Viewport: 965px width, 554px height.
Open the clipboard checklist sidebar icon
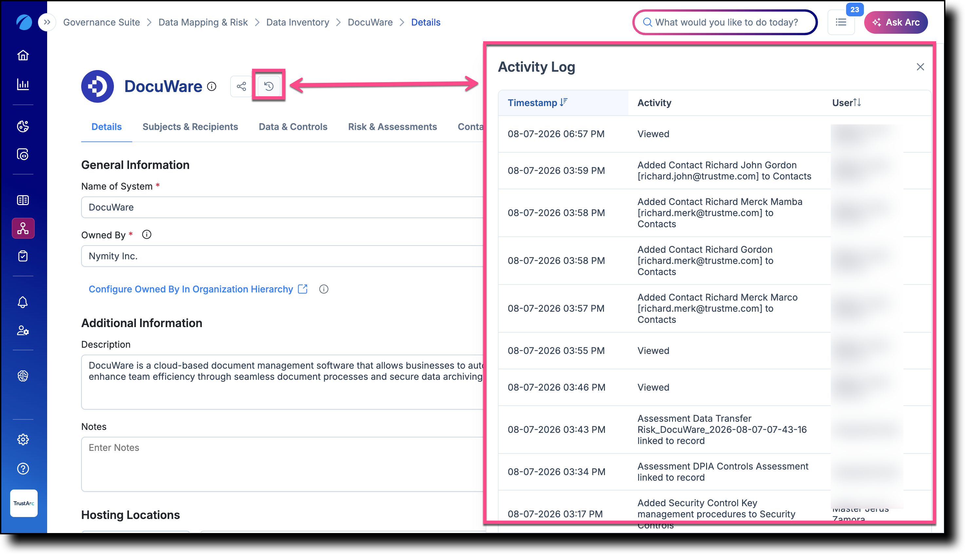click(23, 256)
